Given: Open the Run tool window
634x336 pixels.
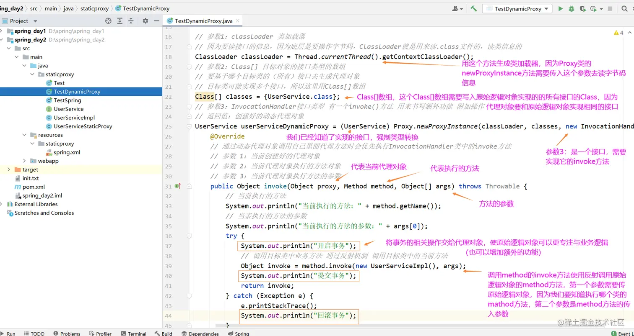Looking at the screenshot, I should [8, 333].
